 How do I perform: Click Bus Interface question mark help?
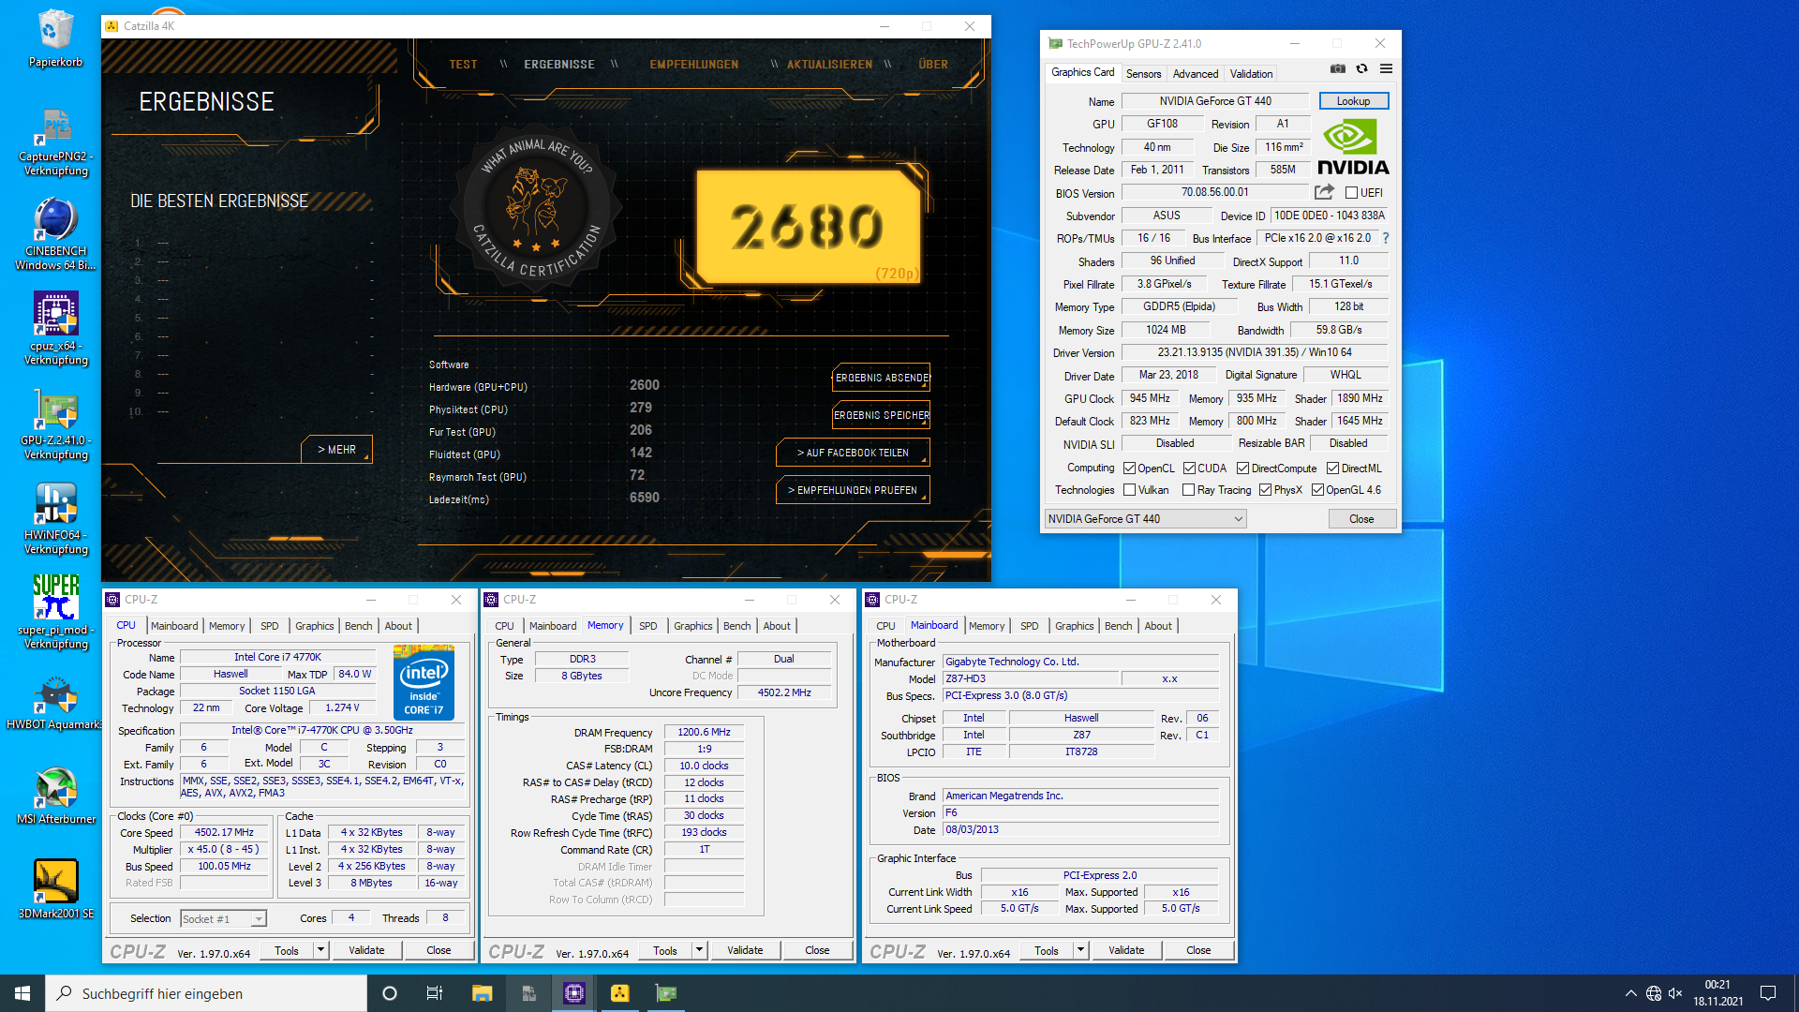1386,238
